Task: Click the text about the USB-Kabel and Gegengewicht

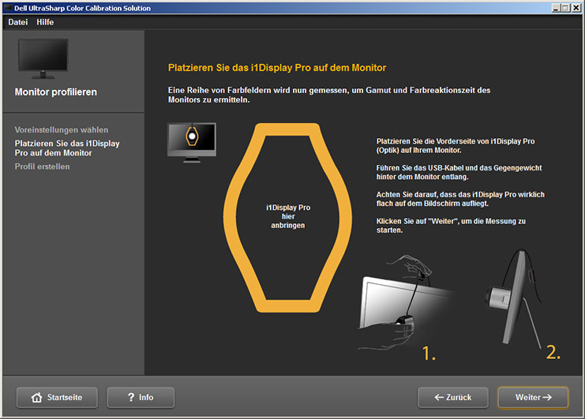Action: [459, 172]
